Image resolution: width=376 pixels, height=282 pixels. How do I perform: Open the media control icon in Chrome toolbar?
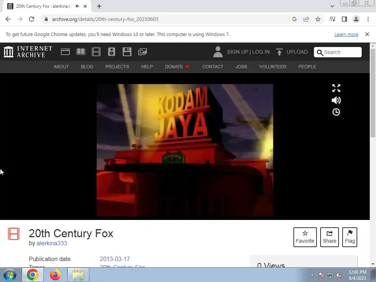[x=332, y=19]
